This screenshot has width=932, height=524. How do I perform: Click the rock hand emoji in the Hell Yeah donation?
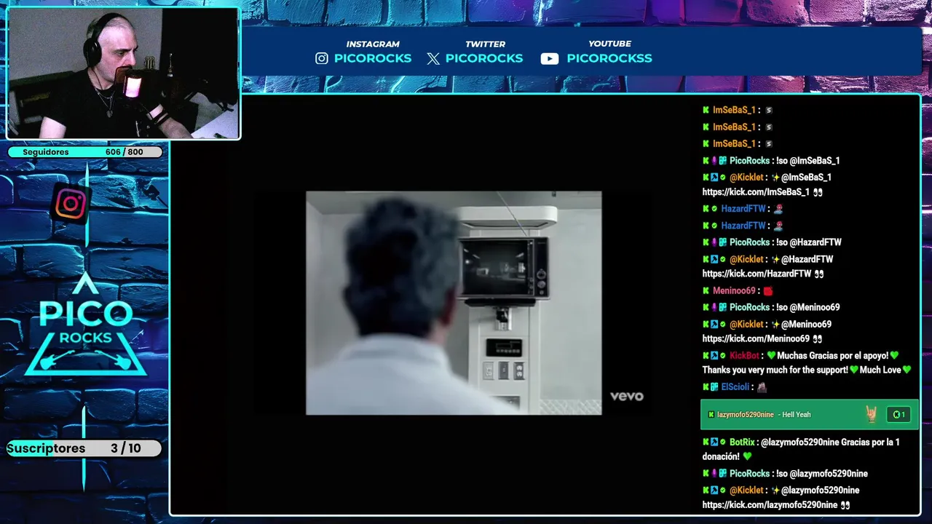click(871, 415)
